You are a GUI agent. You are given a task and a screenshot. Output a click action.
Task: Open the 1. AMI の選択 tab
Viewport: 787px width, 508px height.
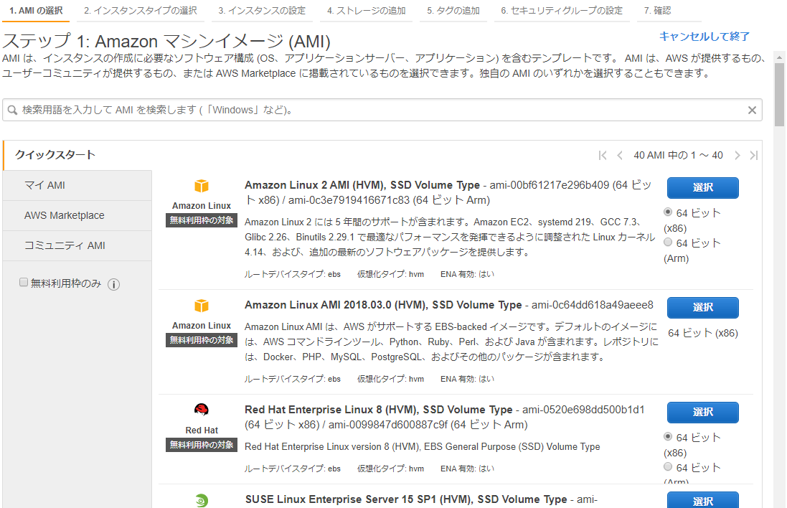[x=36, y=11]
